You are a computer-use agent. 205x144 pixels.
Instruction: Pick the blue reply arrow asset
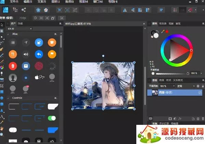pyautogui.click(x=39, y=54)
